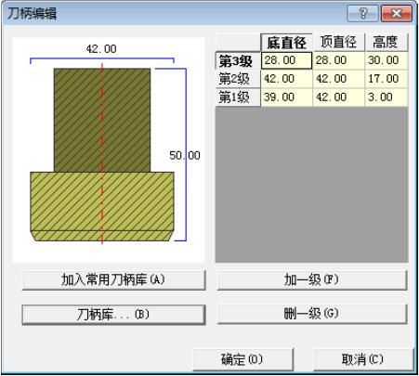
Task: Add a level with 加一级(F)
Action: tap(312, 279)
